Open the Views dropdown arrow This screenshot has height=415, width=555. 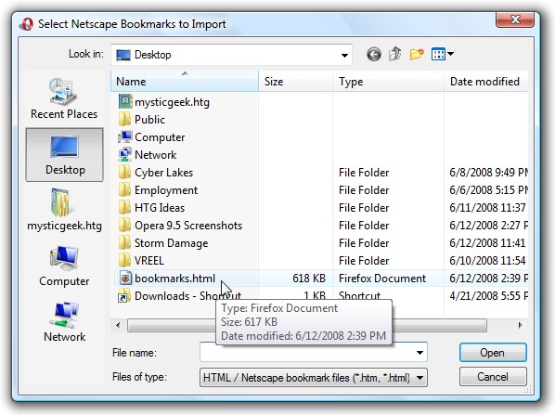pyautogui.click(x=450, y=54)
